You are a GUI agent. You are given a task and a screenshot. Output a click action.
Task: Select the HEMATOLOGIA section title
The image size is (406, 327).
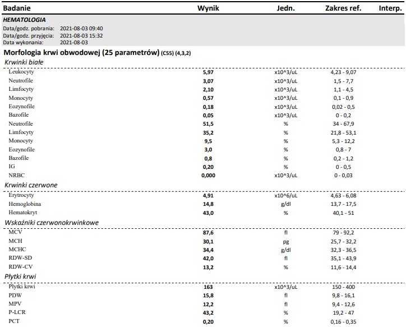24,20
